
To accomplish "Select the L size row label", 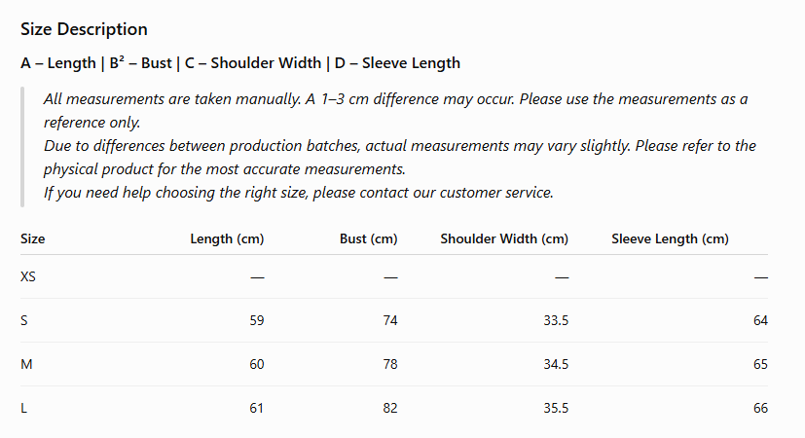I will [23, 408].
